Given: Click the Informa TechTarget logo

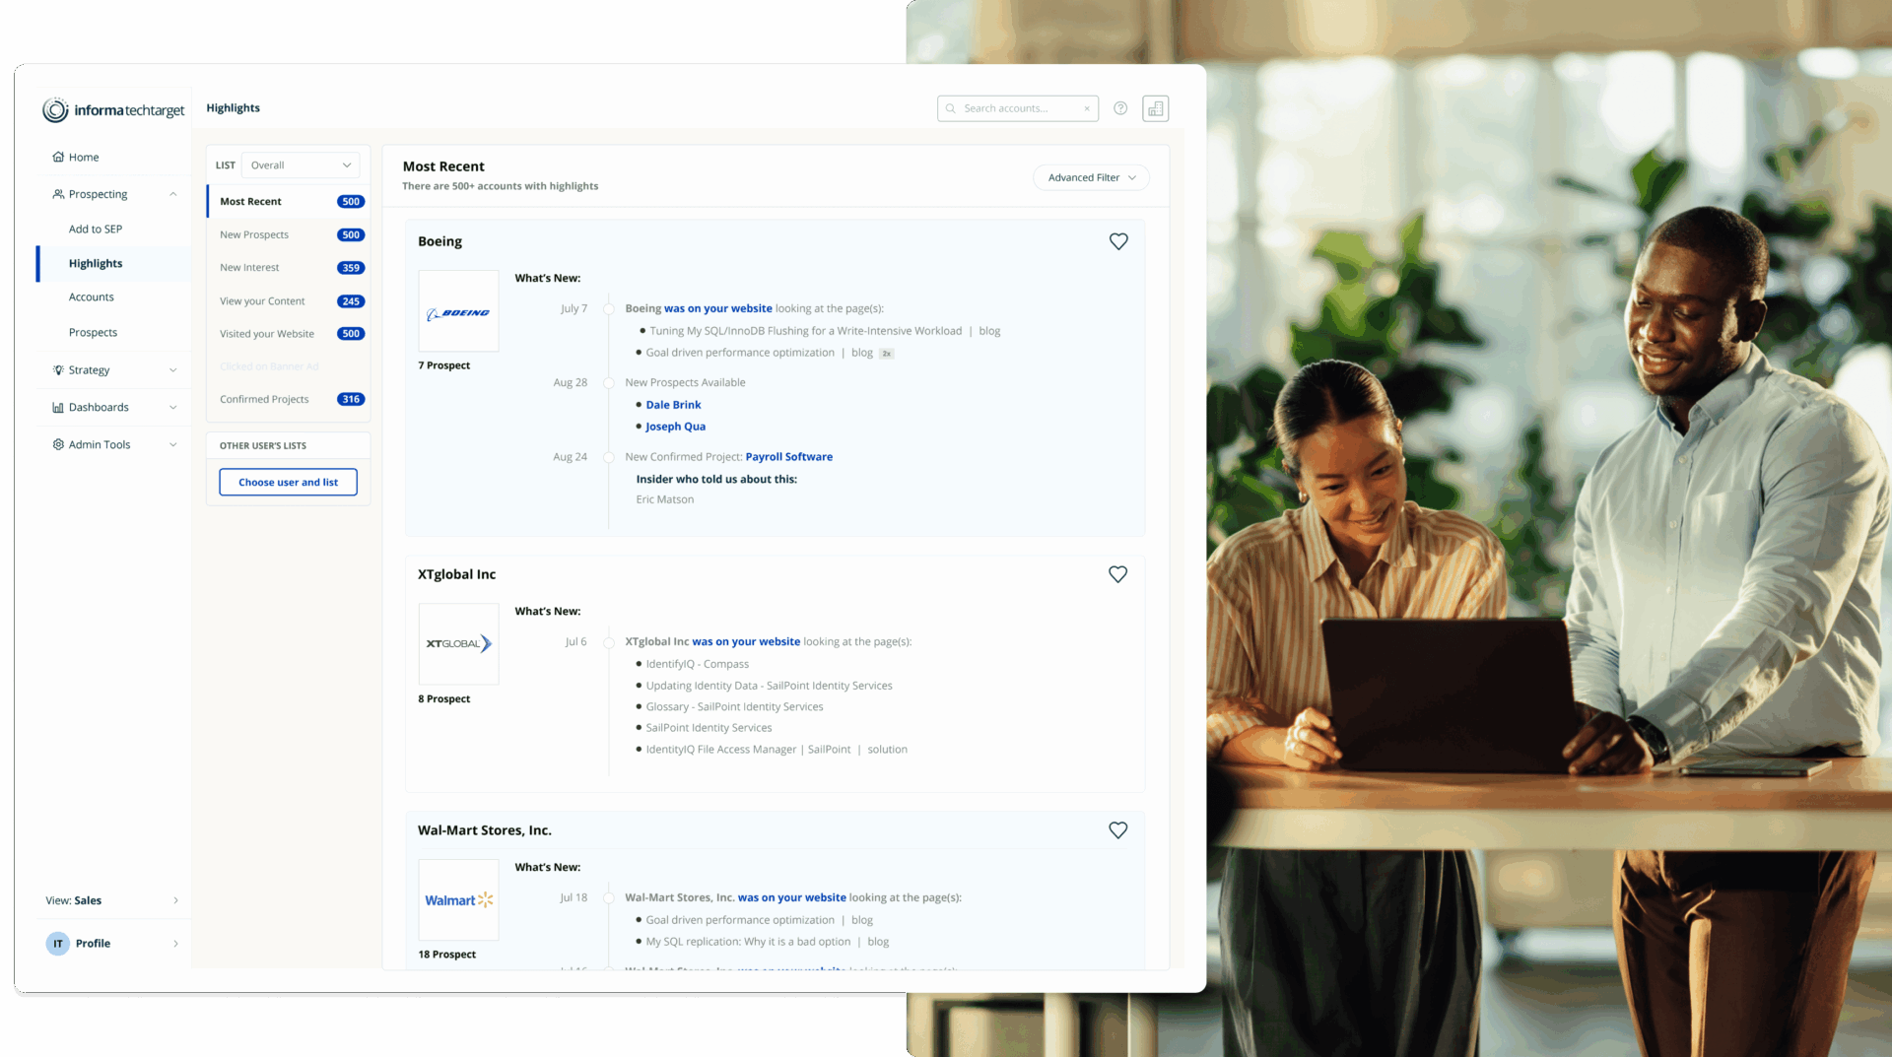Looking at the screenshot, I should (x=113, y=110).
